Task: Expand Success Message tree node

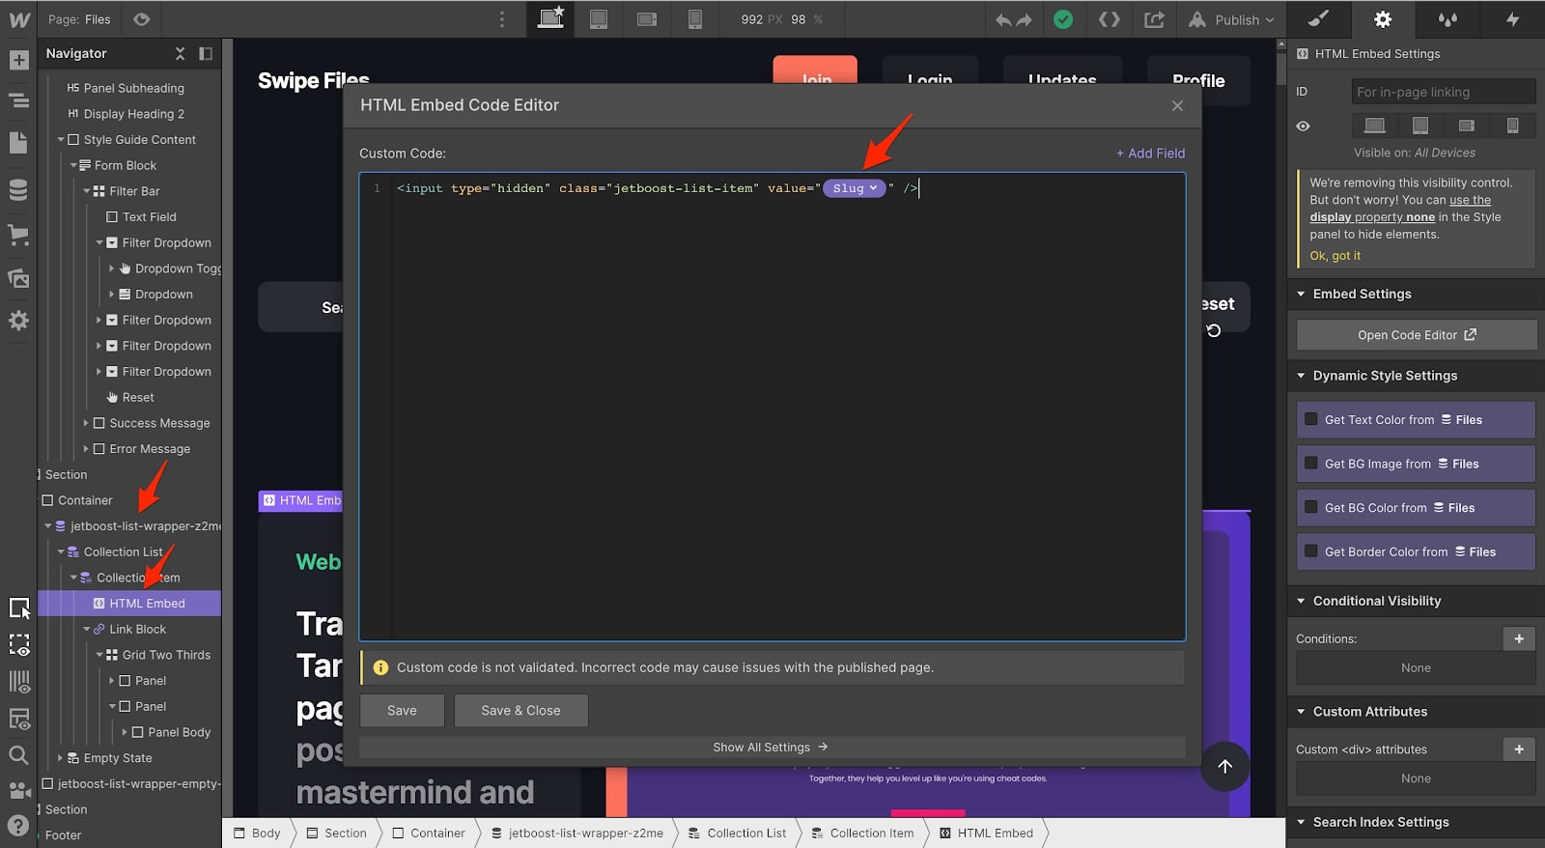Action: coord(86,423)
